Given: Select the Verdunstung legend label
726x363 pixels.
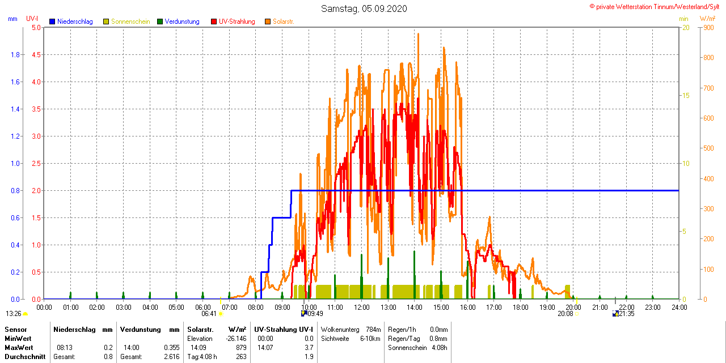Looking at the screenshot, I should [182, 22].
